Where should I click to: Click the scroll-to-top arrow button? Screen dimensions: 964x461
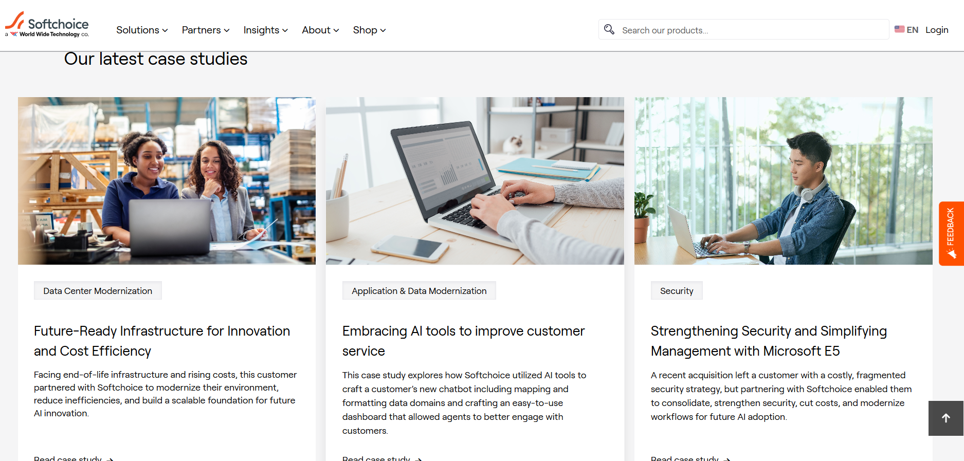click(x=946, y=418)
